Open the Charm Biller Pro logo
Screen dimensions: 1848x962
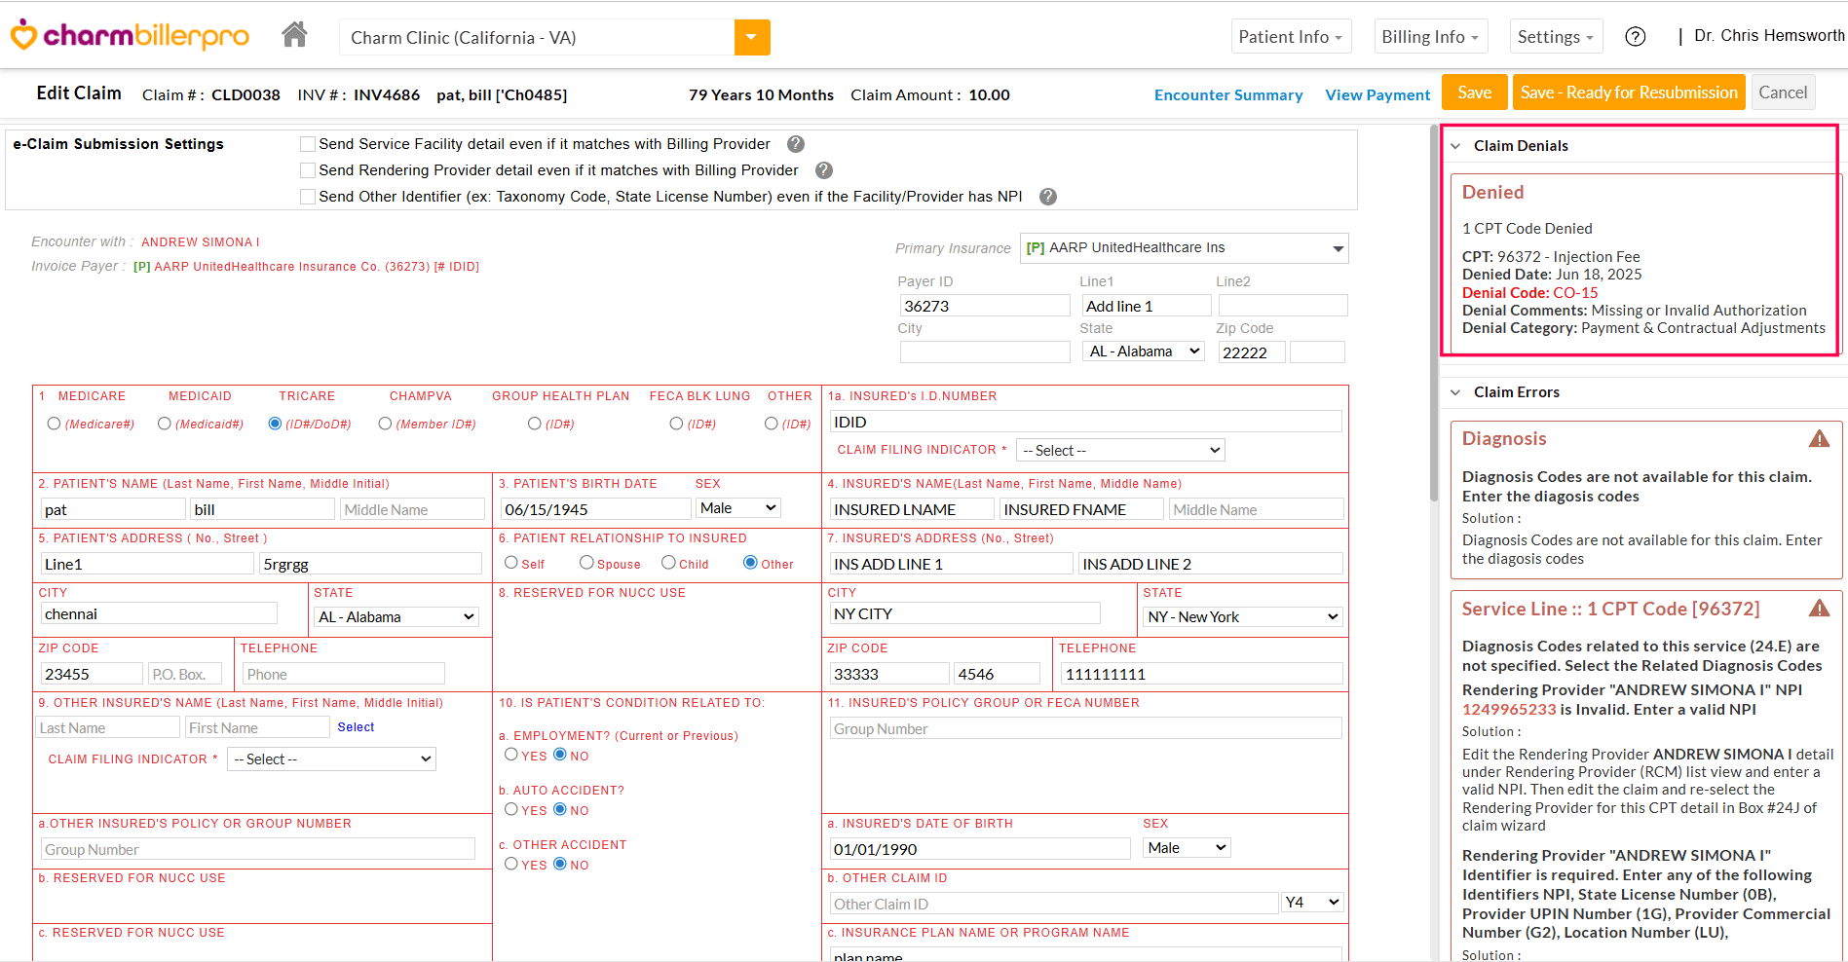[x=130, y=36]
